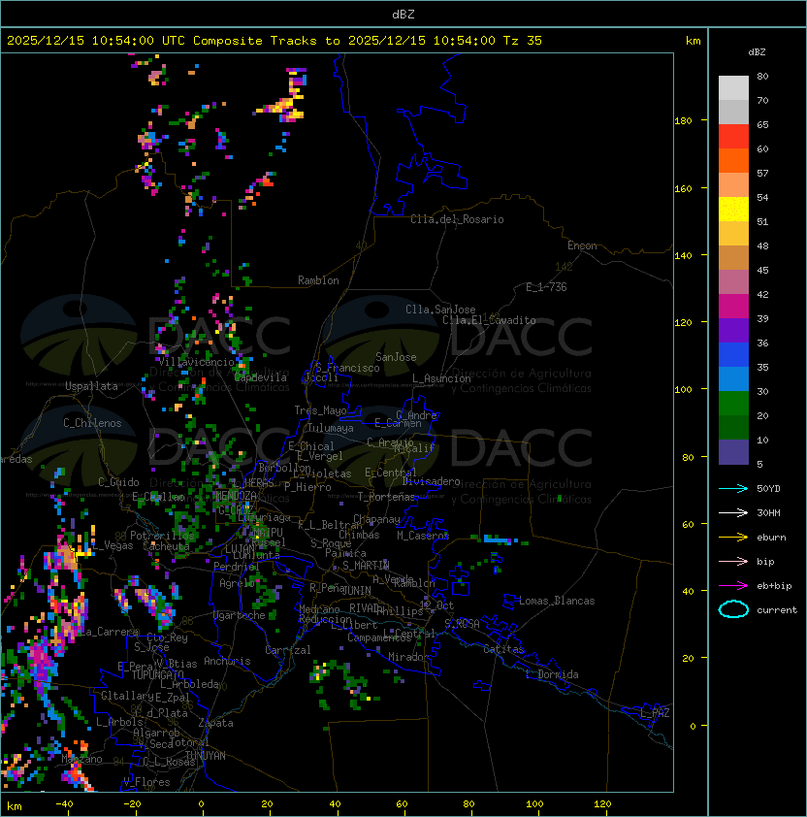The image size is (807, 817).
Task: Select the 'Tres_Mayo' place label
Action: tap(320, 410)
